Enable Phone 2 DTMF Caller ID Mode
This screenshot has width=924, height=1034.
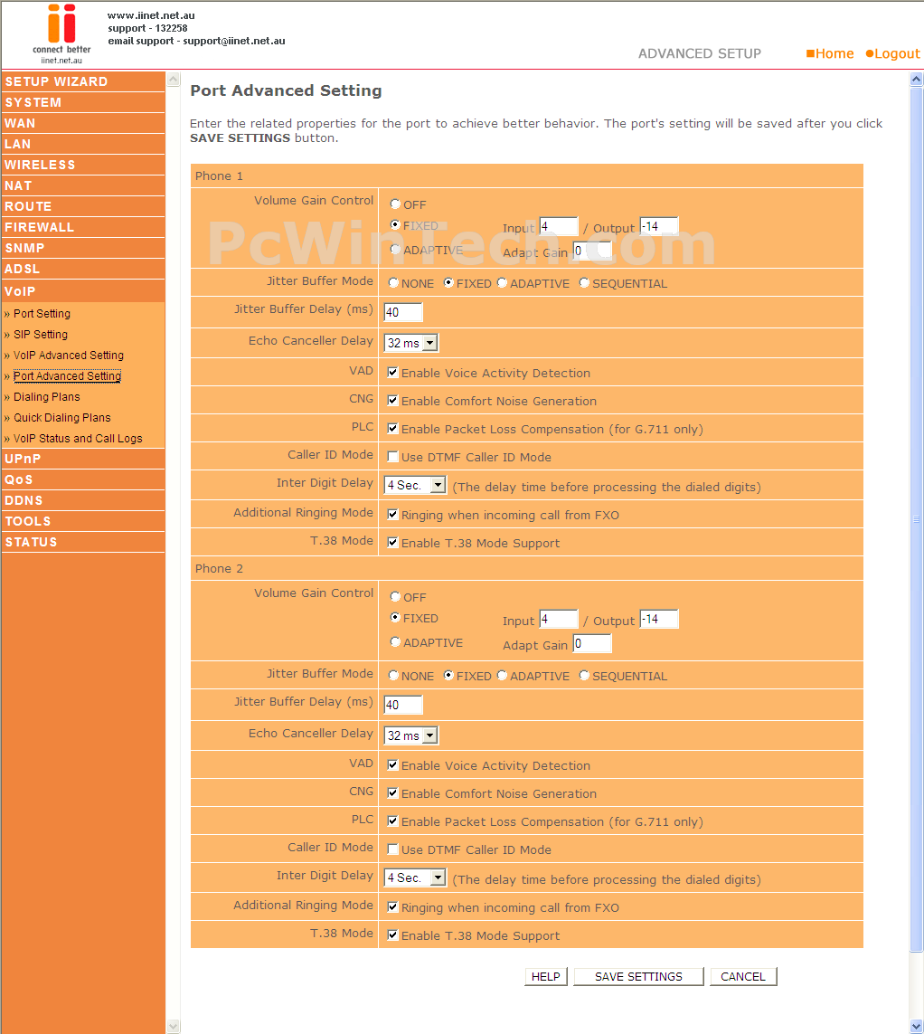pos(392,849)
